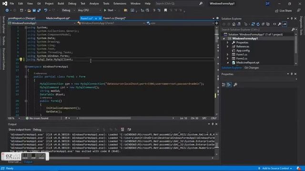Pin the Properties panel
305x171 pixels.
coord(292,74)
